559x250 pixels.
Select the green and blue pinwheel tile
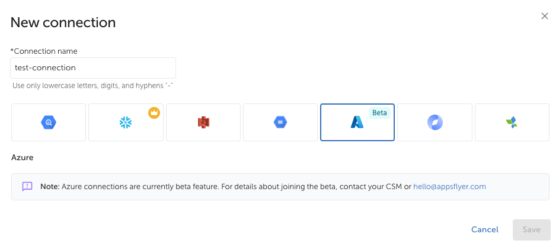[512, 122]
